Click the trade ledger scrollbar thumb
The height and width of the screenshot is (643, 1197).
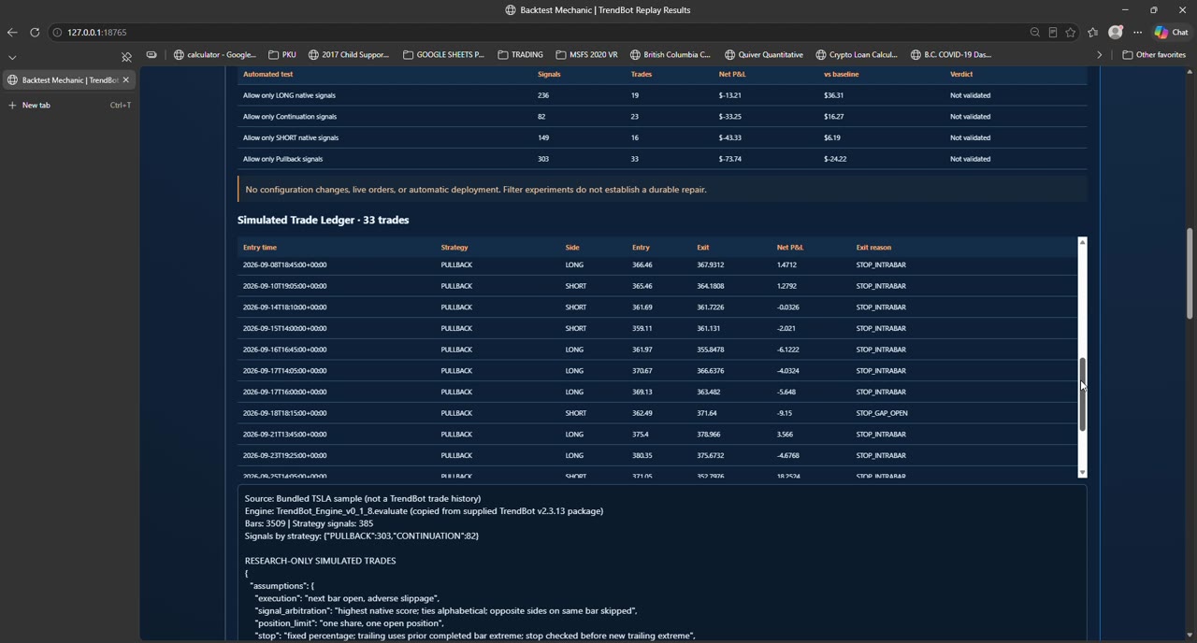pyautogui.click(x=1083, y=394)
